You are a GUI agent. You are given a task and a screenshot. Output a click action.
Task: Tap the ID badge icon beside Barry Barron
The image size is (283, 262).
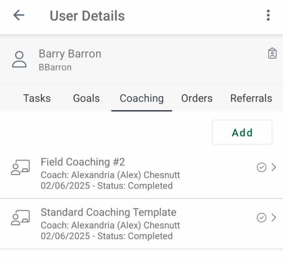(x=272, y=53)
